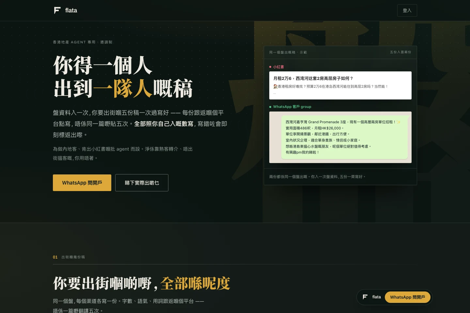
Task: Select line 實用面積486呎，月租HK$26,000
Action: [315, 128]
